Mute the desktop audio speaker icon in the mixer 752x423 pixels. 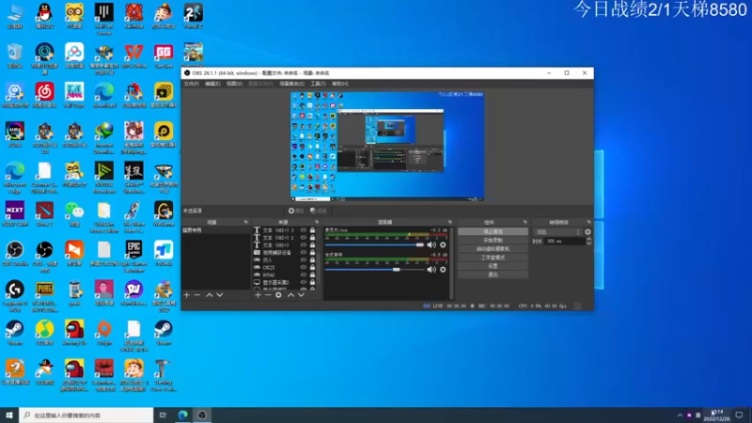[431, 270]
